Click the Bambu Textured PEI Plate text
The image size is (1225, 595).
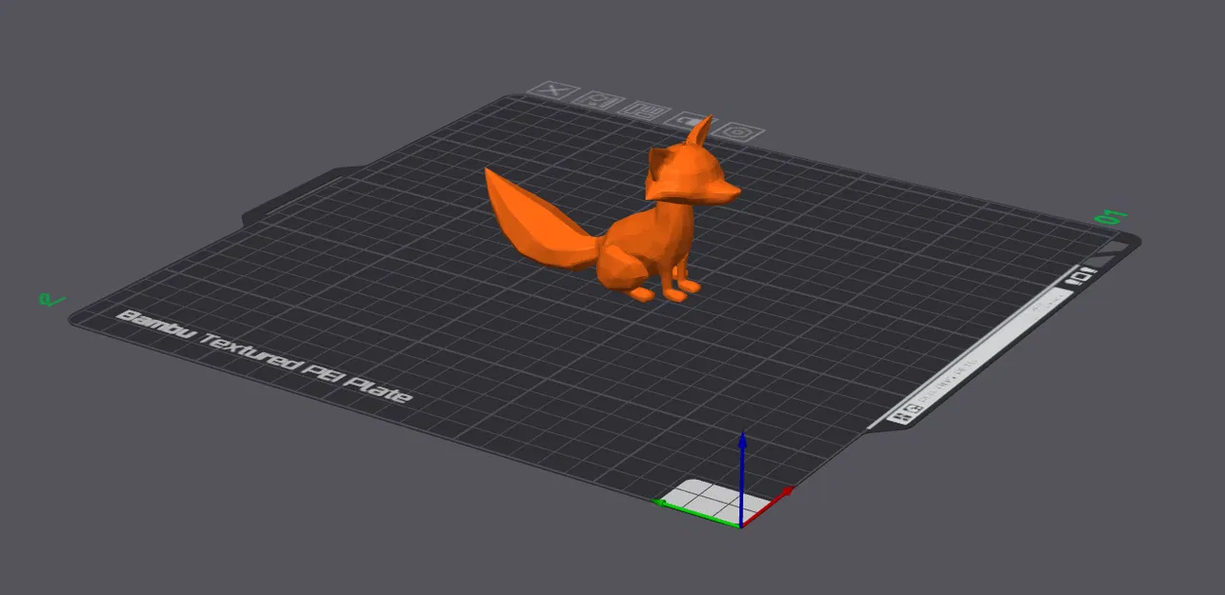click(x=267, y=355)
